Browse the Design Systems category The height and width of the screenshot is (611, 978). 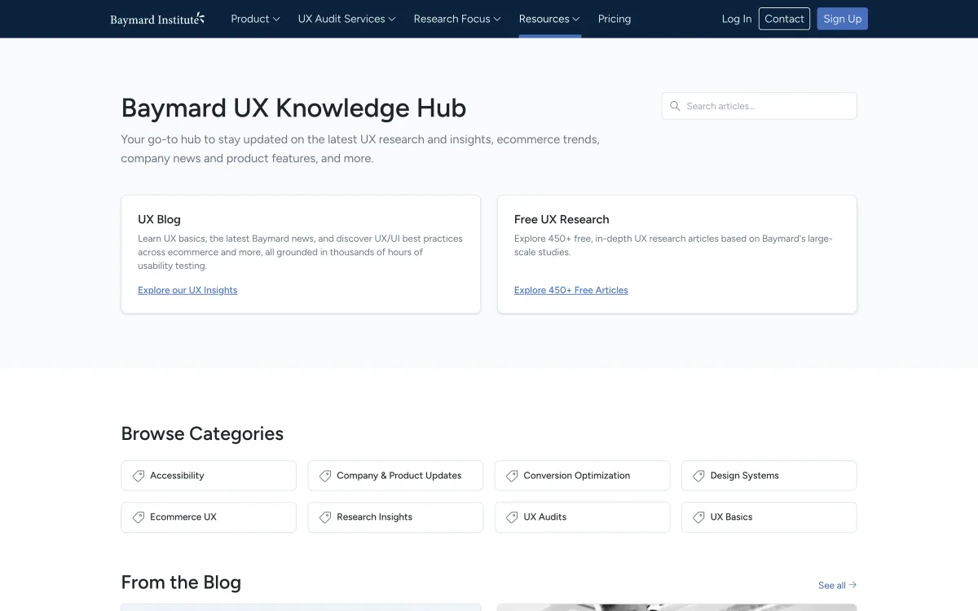pos(769,476)
